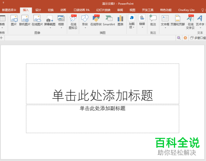The height and width of the screenshot is (161, 206).
Task: Expand the 文本框 dropdown arrow
Action: point(165,28)
